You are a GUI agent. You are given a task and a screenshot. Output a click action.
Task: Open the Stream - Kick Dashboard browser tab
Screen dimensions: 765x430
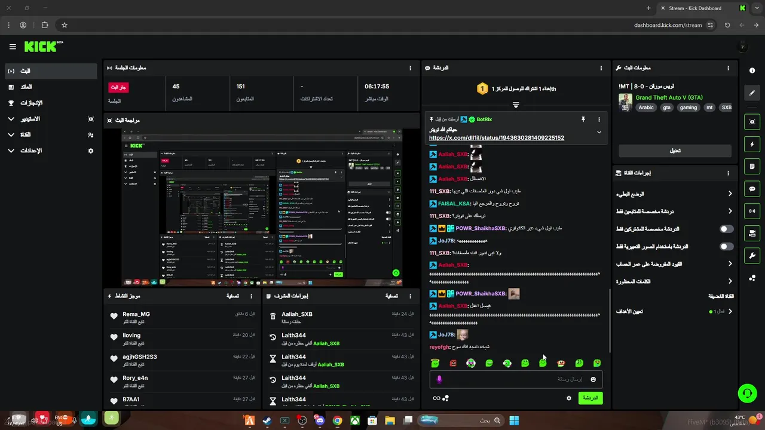[x=702, y=8]
